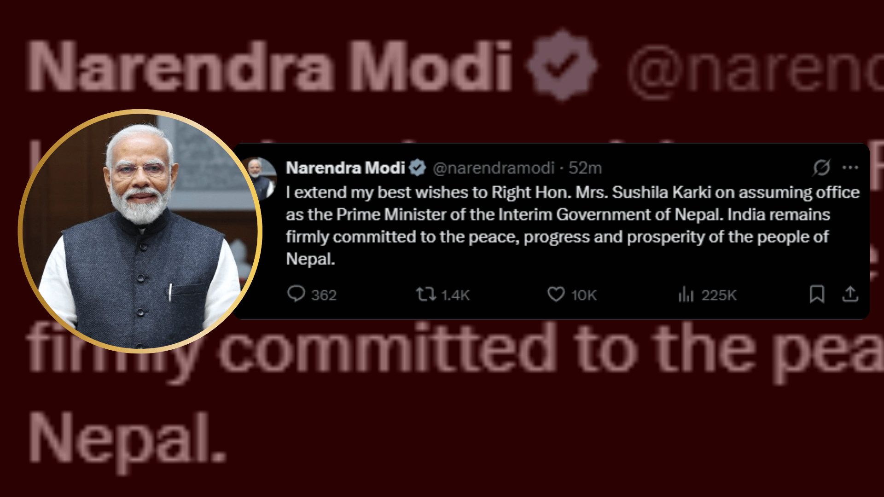Click the share upload arrow icon
The width and height of the screenshot is (884, 497).
pyautogui.click(x=850, y=294)
